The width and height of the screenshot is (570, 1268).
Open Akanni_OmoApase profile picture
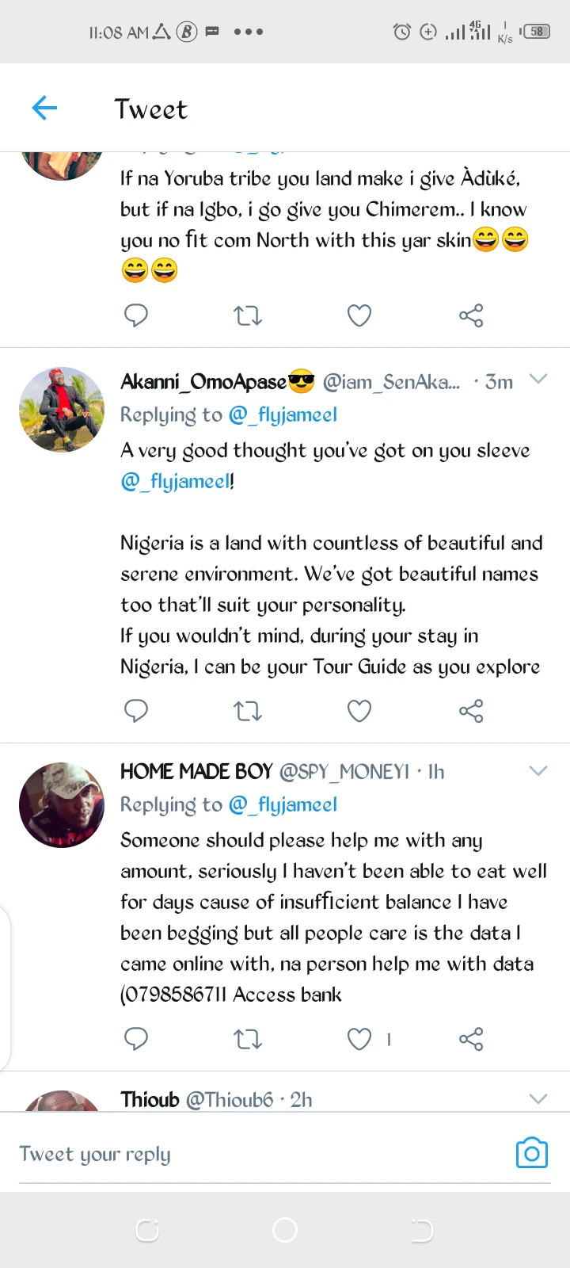62,409
